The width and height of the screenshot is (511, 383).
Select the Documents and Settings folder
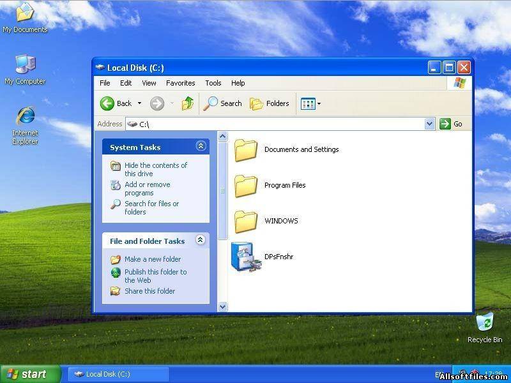(x=245, y=150)
